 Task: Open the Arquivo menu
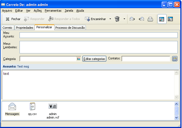7,11
